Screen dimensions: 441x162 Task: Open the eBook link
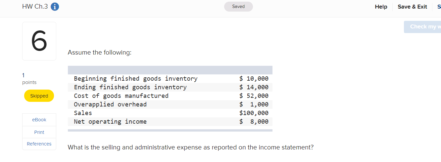click(39, 120)
